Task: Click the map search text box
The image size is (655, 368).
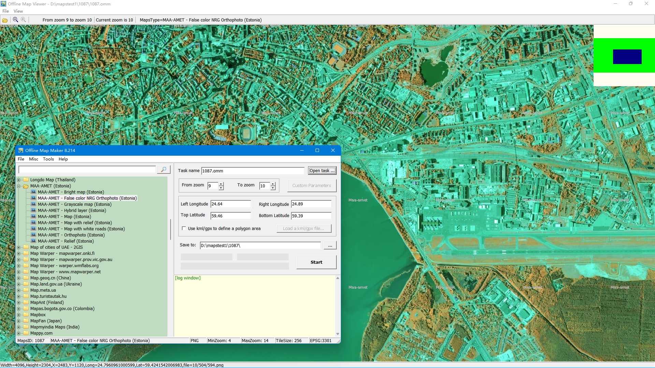Action: tap(87, 169)
